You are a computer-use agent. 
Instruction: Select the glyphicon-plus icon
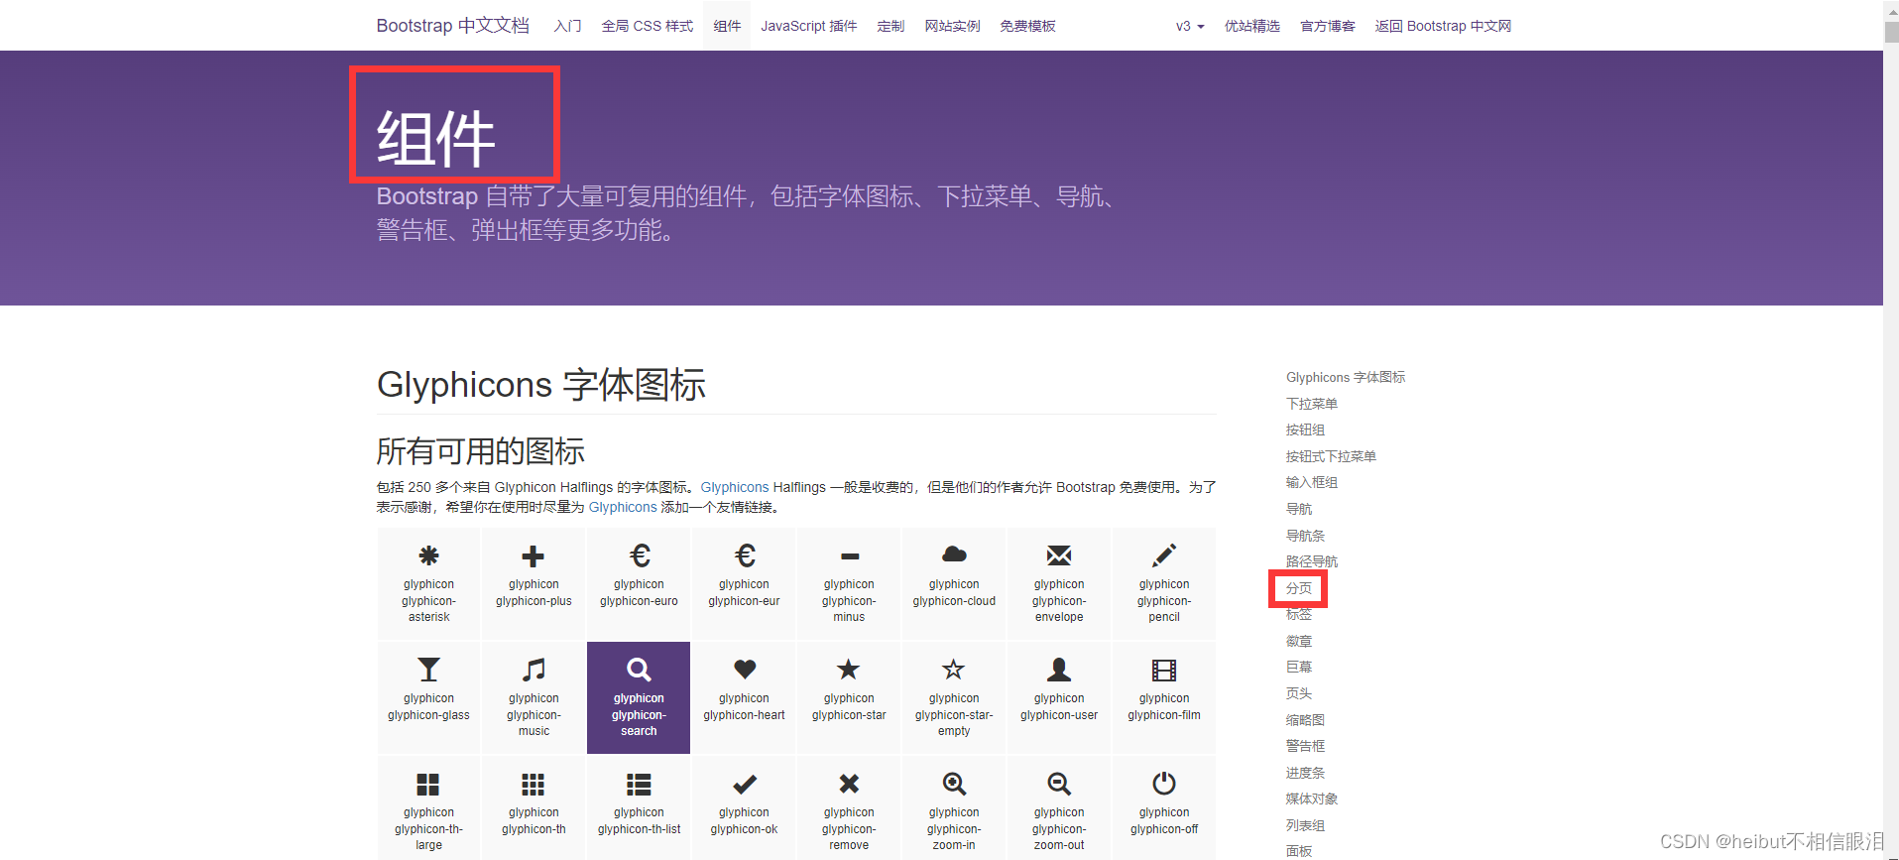534,555
